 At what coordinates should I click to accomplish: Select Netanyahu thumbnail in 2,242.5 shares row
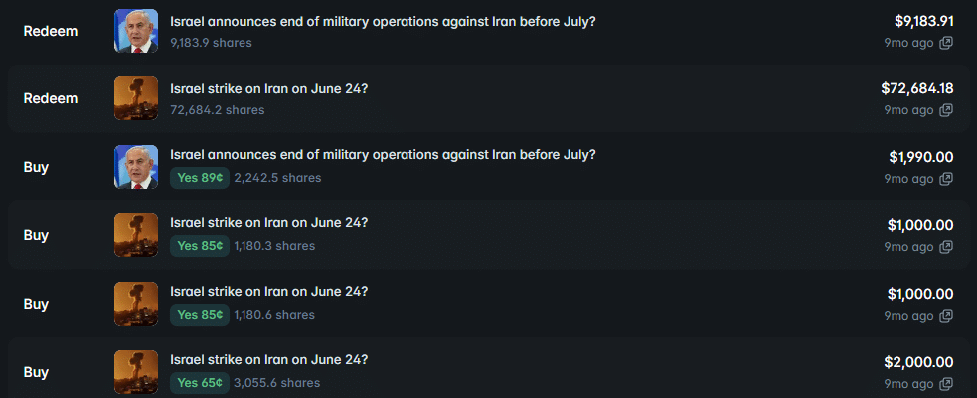[x=136, y=167]
